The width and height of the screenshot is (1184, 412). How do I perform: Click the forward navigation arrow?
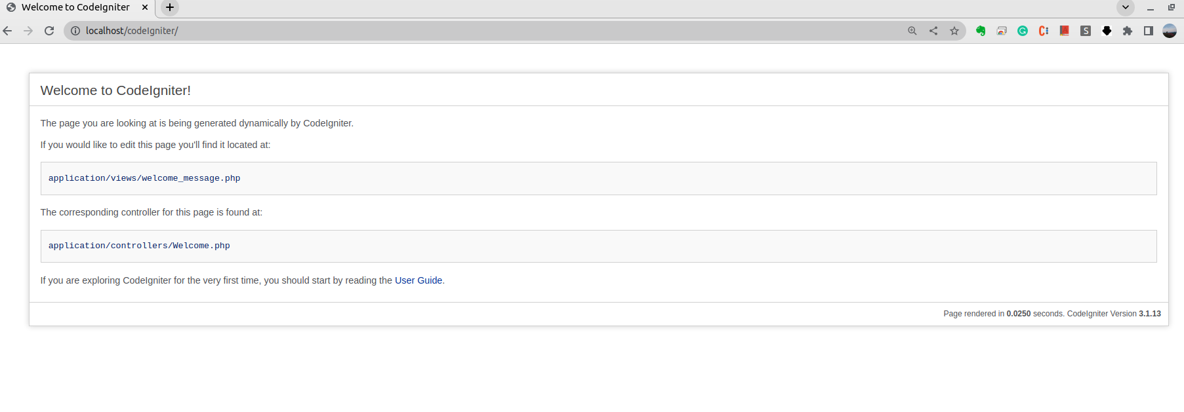click(28, 31)
